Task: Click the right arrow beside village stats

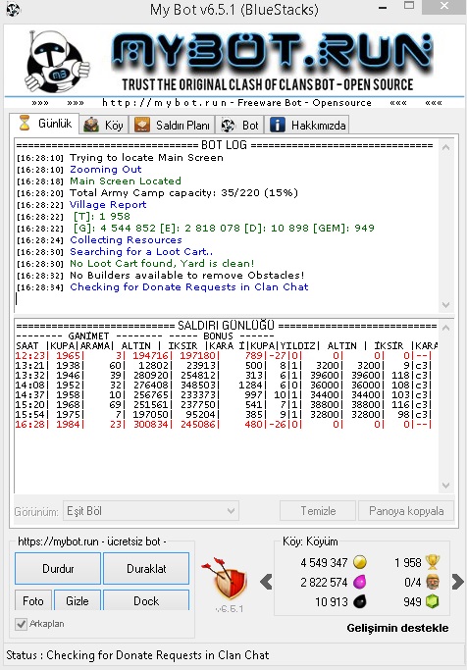Action: coord(457,582)
